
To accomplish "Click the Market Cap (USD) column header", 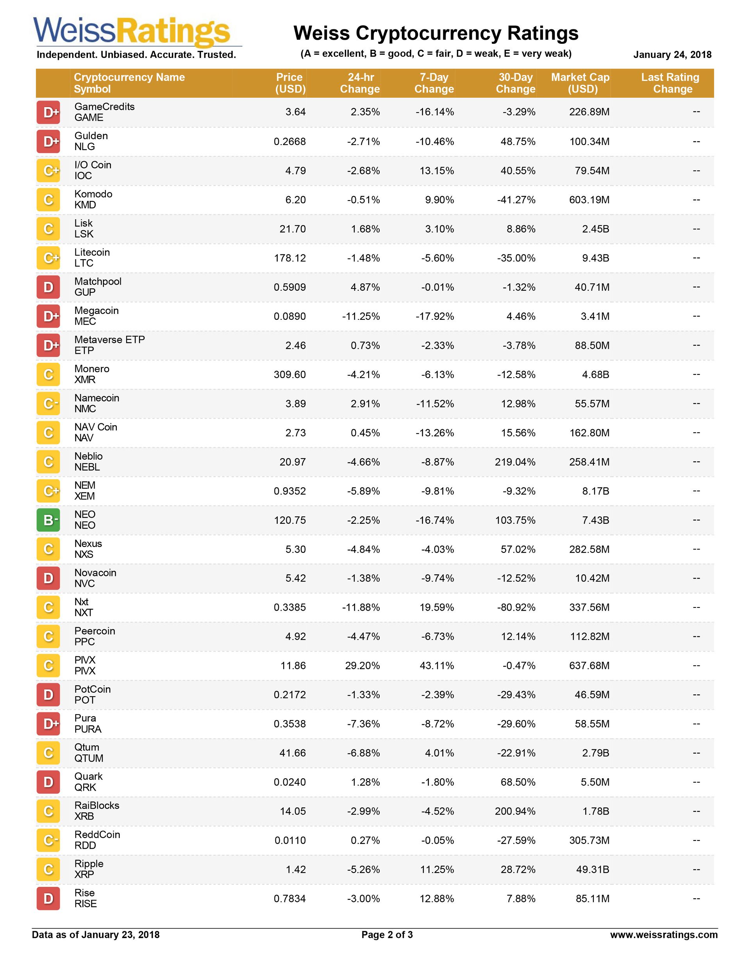I will (x=580, y=83).
